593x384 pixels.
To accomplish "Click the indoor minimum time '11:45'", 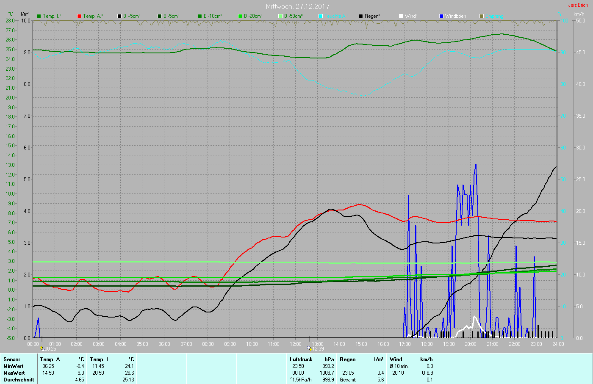I will point(98,366).
